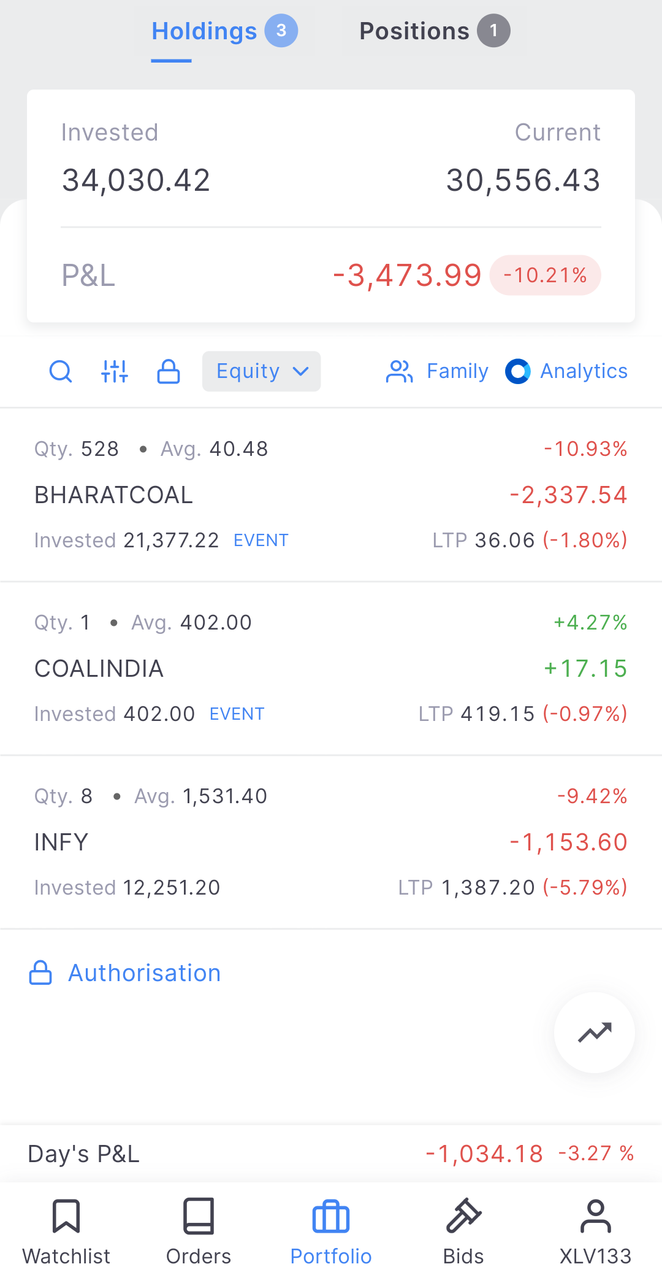This screenshot has width=662, height=1283.
Task: Tap the floating trend chart button
Action: tap(595, 1033)
